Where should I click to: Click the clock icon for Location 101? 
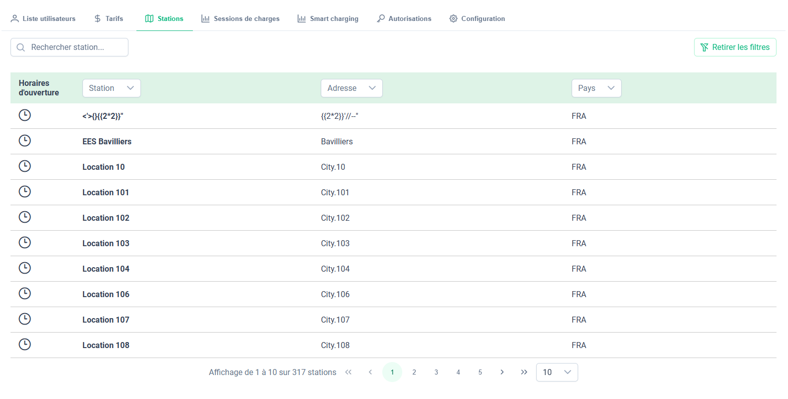24,192
